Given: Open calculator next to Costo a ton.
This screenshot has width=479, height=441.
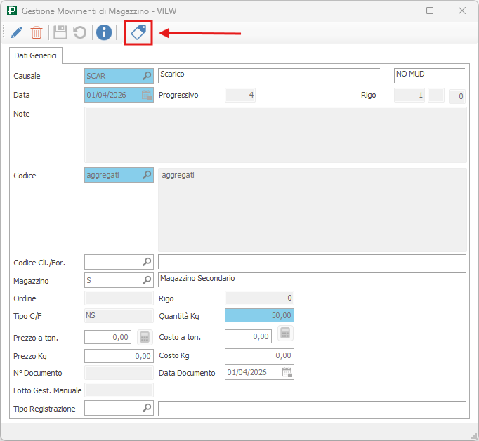Looking at the screenshot, I should (284, 333).
